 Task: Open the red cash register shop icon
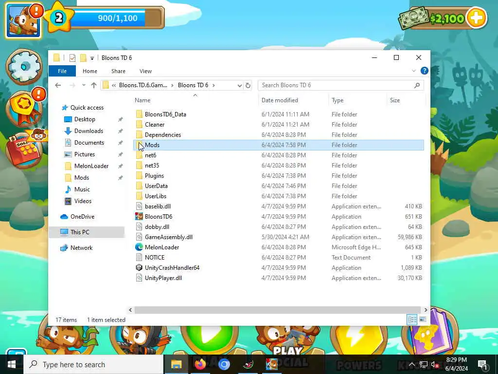point(24,151)
